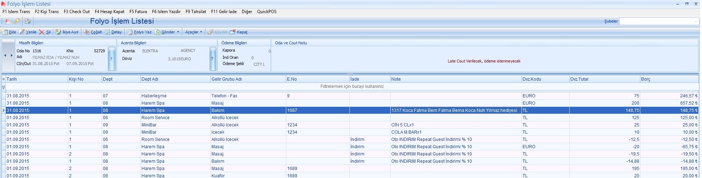Click the KNo 52729 field
Viewport: 702px width, 178px height.
(99, 51)
